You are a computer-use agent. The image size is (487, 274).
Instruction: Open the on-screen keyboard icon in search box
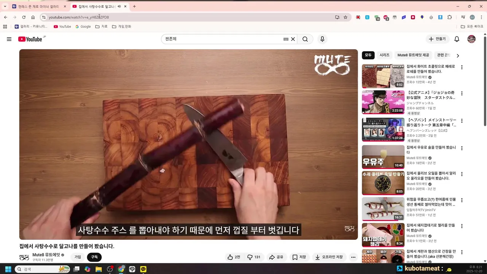point(286,39)
